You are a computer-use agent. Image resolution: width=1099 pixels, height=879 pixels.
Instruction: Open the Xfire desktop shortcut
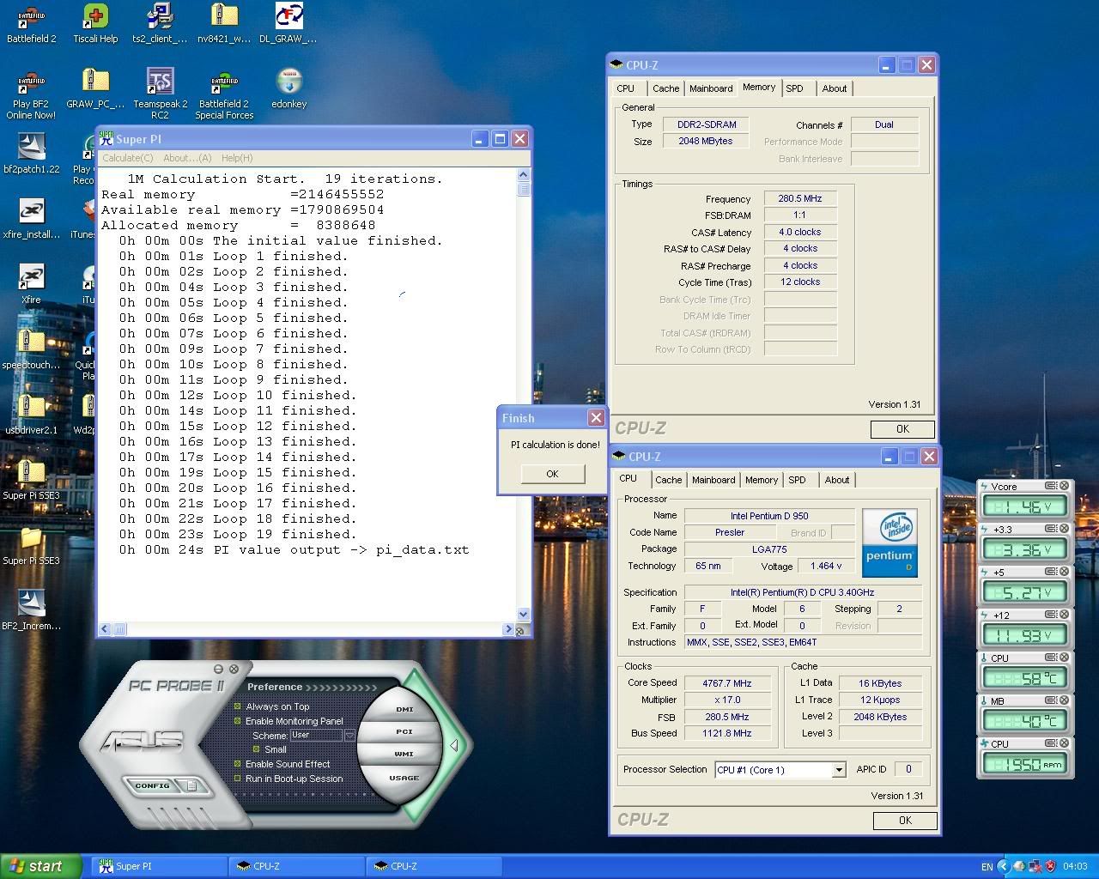point(32,284)
